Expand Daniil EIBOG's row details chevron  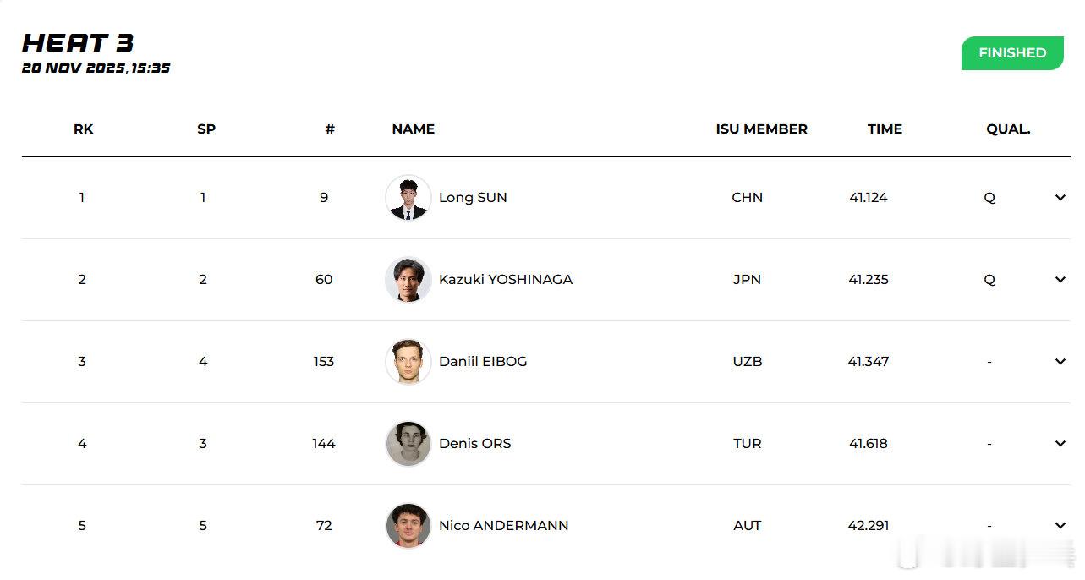point(1060,362)
